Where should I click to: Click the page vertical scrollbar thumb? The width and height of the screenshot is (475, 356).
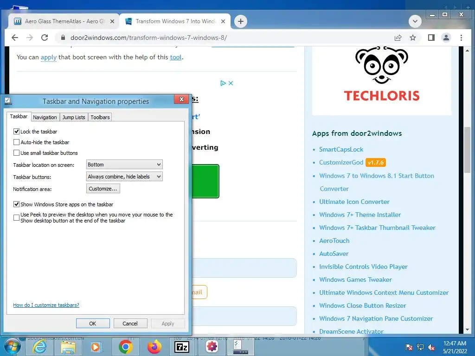tap(467, 150)
